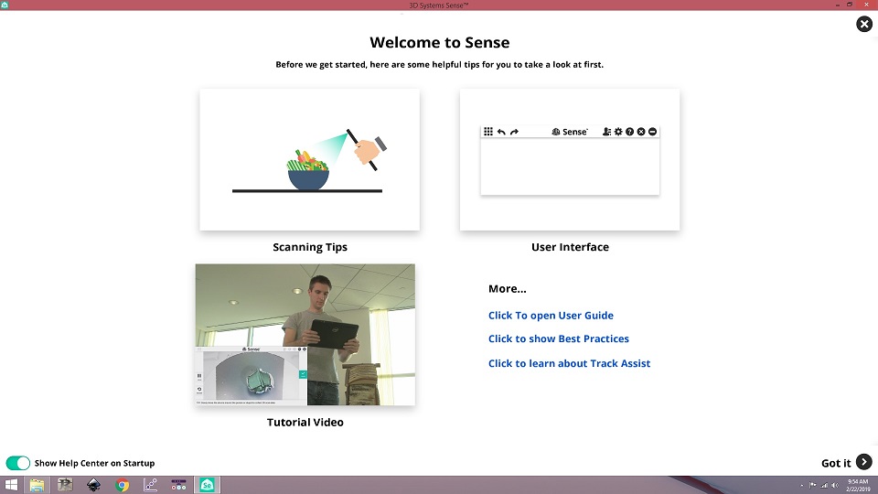Image resolution: width=878 pixels, height=494 pixels.
Task: Open the Inkscape taskbar icon
Action: click(93, 485)
